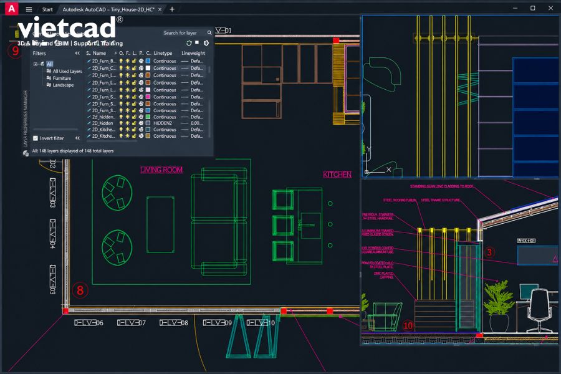Click plot icon for 2d_hidden layer
This screenshot has width=561, height=374.
tap(141, 117)
